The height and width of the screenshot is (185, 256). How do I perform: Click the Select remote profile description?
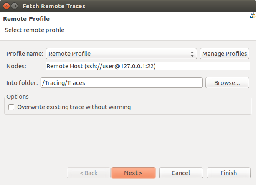34,30
